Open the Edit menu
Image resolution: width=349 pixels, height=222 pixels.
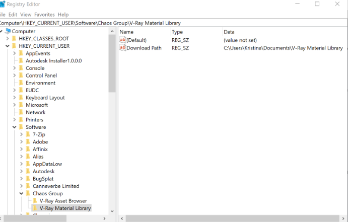click(13, 15)
